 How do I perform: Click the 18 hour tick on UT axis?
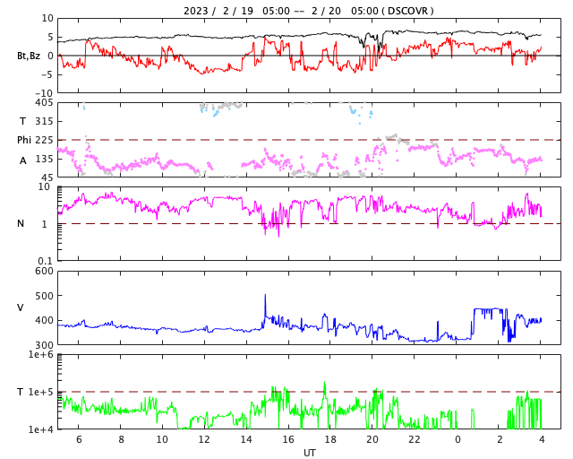330,439
